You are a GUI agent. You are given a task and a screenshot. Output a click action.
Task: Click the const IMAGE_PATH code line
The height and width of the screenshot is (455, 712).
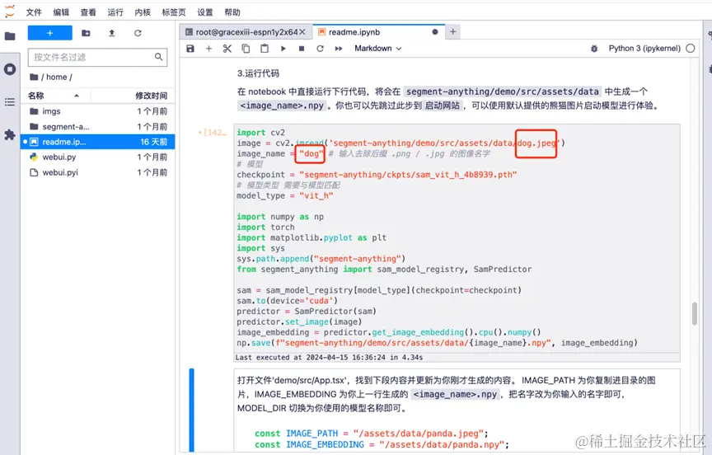[x=372, y=434]
